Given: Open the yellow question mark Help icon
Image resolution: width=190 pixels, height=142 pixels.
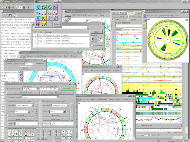Looking at the screenshot, I should coord(28,7).
